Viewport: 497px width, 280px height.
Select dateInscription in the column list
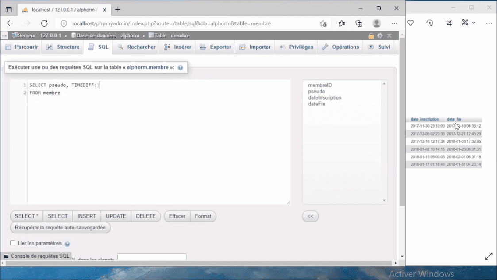pyautogui.click(x=324, y=98)
